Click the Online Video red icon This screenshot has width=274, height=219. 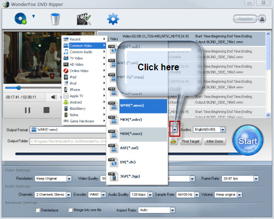pyautogui.click(x=66, y=71)
